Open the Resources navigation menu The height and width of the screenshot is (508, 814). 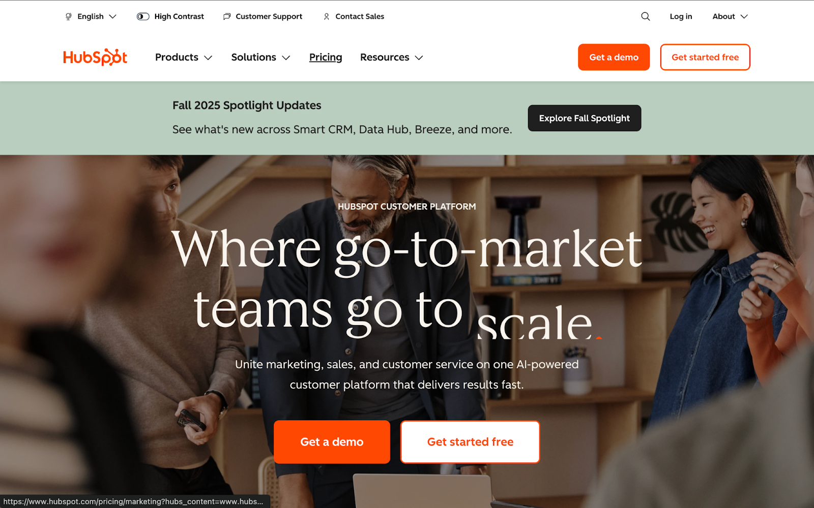coord(391,57)
